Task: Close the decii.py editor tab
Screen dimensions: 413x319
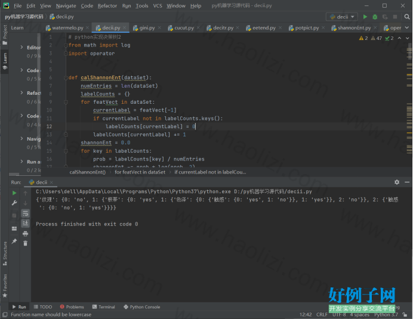Action: click(x=124, y=27)
